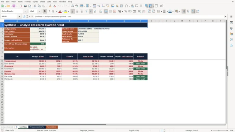Insert Special Character omega icon

[x=126, y=6]
